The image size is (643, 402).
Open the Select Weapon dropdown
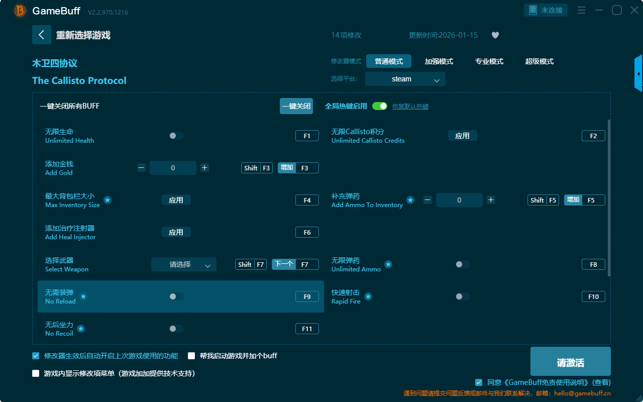(184, 264)
